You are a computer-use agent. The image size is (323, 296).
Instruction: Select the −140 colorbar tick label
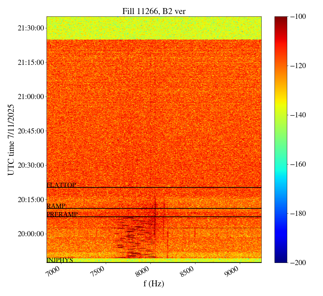click(x=298, y=115)
